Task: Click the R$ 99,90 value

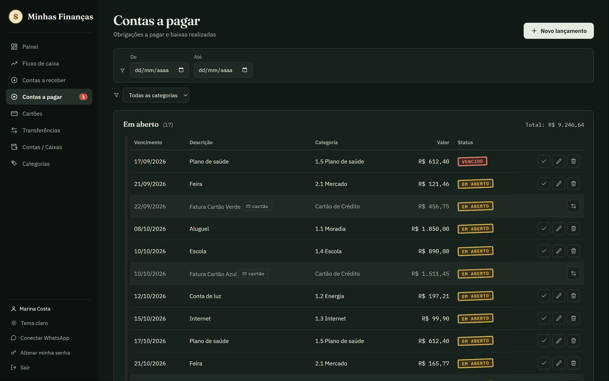Action: (435, 319)
